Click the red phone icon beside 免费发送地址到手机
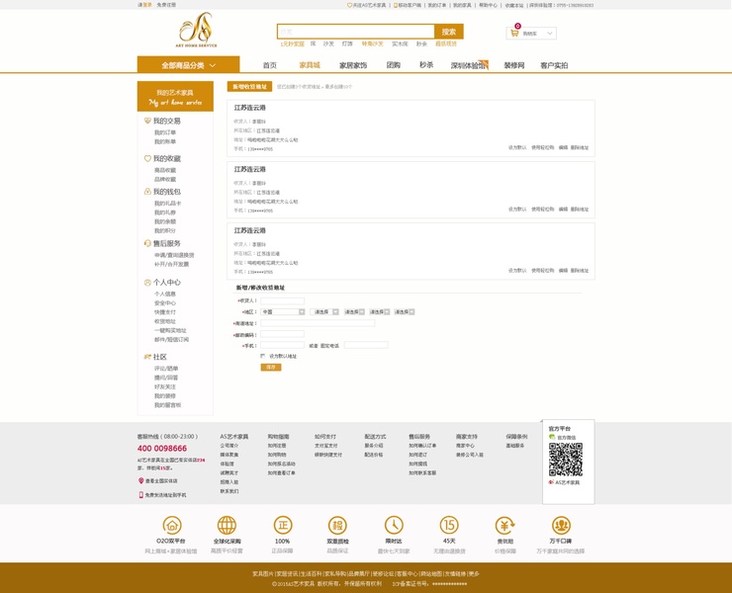This screenshot has height=593, width=732. point(141,494)
